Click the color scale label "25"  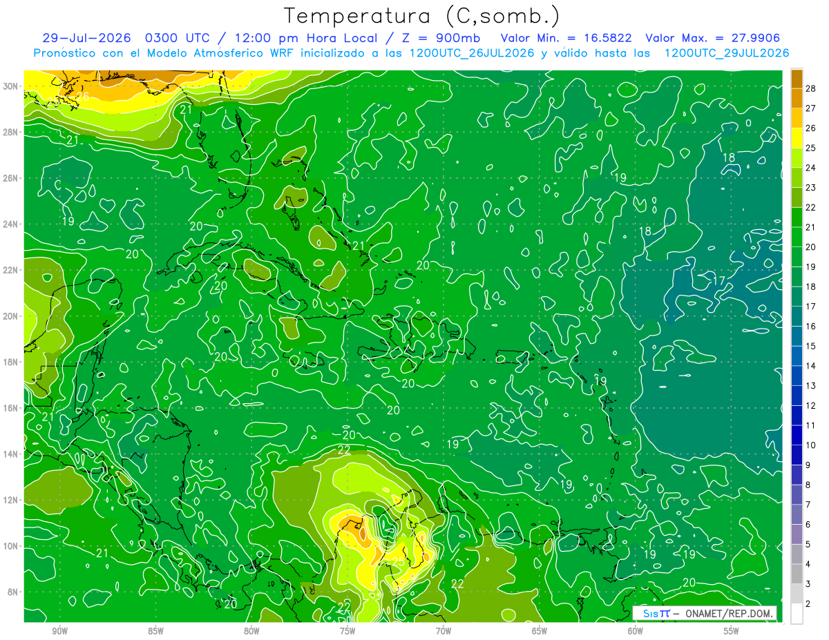pyautogui.click(x=812, y=148)
